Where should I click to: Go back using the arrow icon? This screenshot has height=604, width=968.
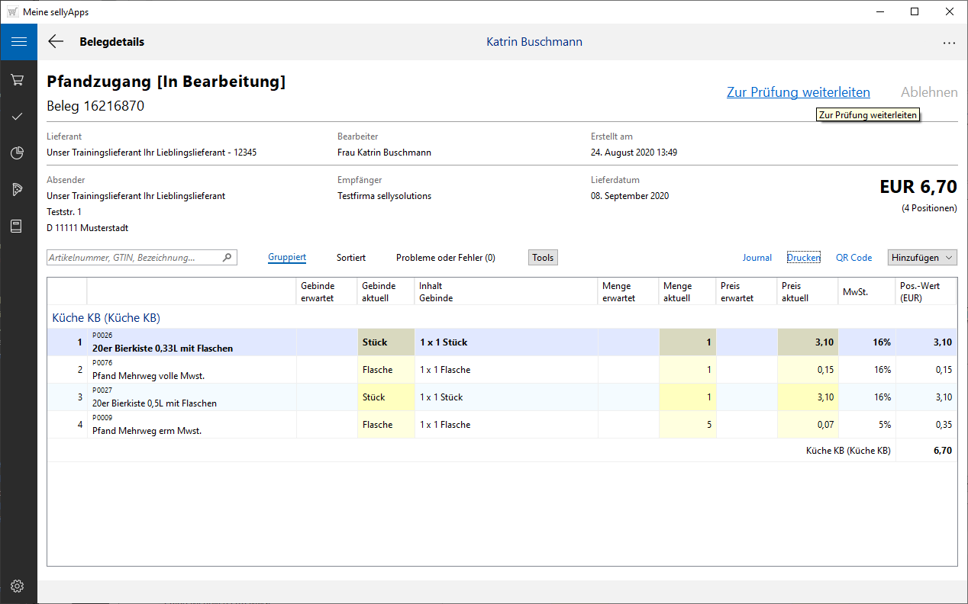56,42
